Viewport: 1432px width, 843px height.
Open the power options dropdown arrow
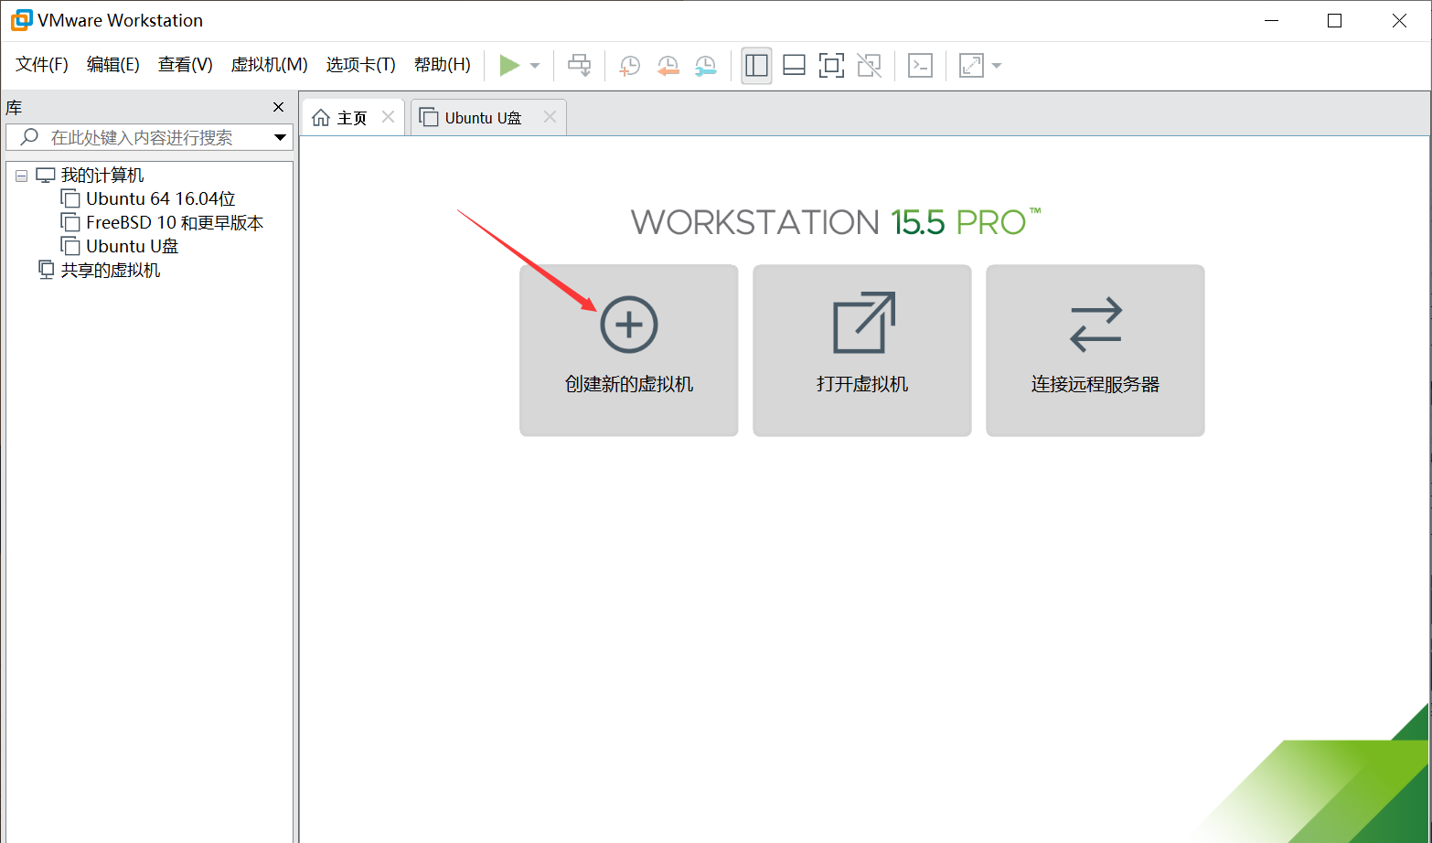coord(535,66)
